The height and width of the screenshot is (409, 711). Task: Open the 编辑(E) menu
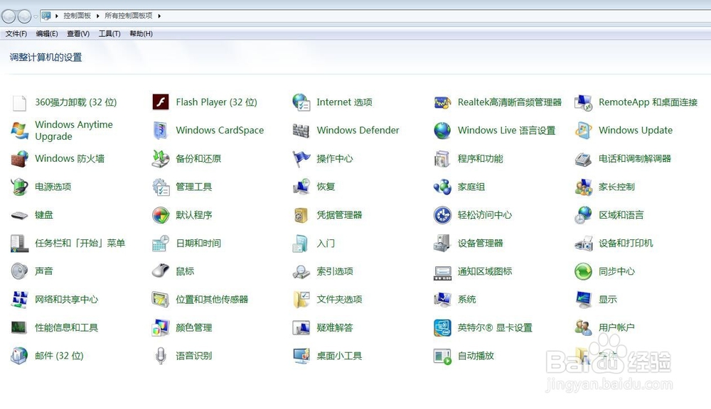(47, 33)
